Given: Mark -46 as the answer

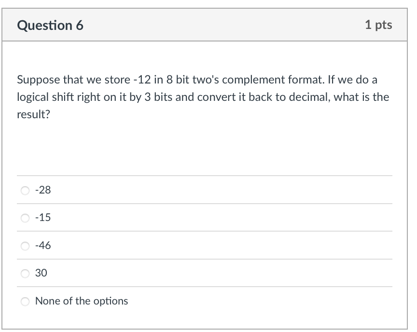Looking at the screenshot, I should coord(25,246).
